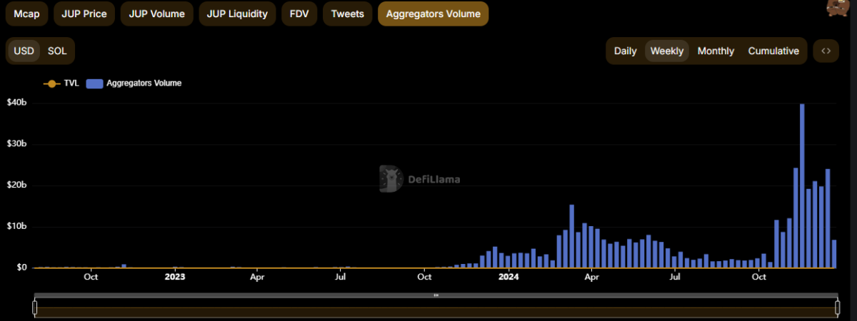Screen dimensions: 857x321
Task: Click the $10b y-axis label
Action: point(17,227)
